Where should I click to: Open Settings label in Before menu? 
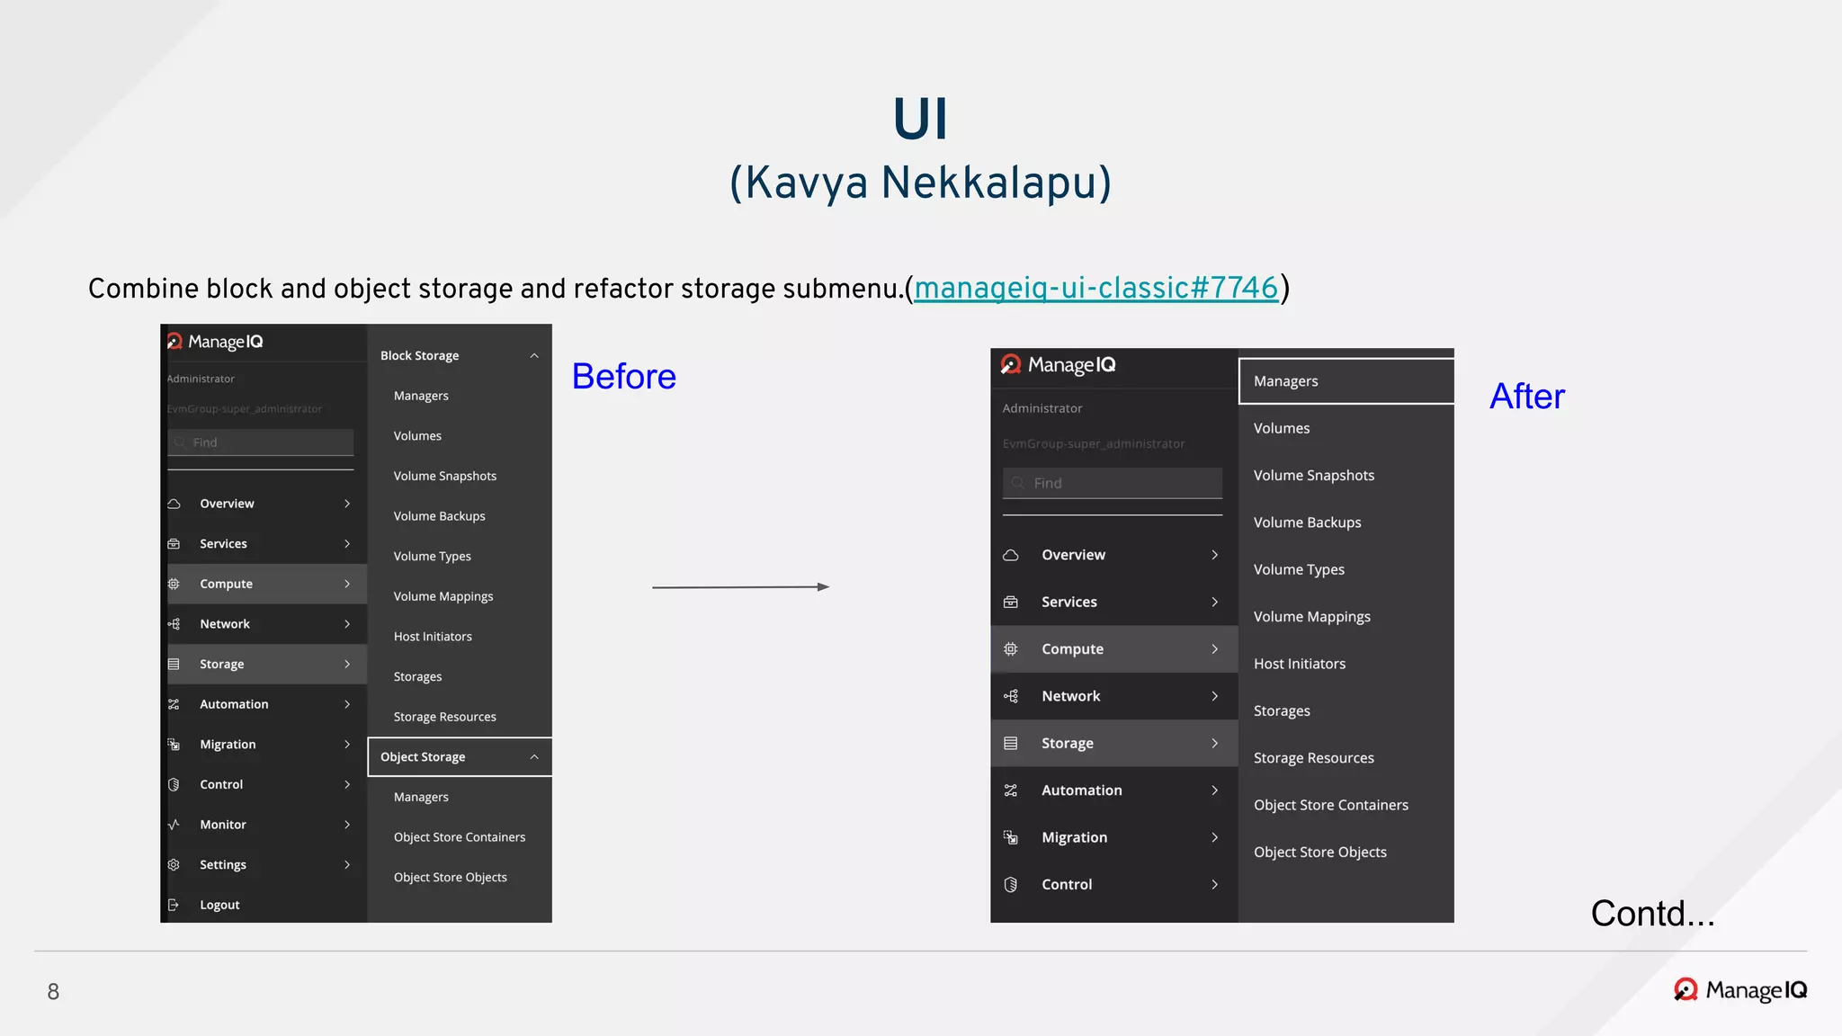223,865
